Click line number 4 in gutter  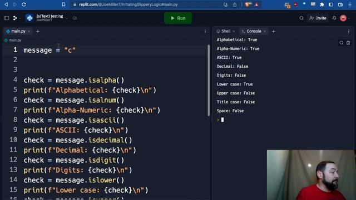point(15,80)
